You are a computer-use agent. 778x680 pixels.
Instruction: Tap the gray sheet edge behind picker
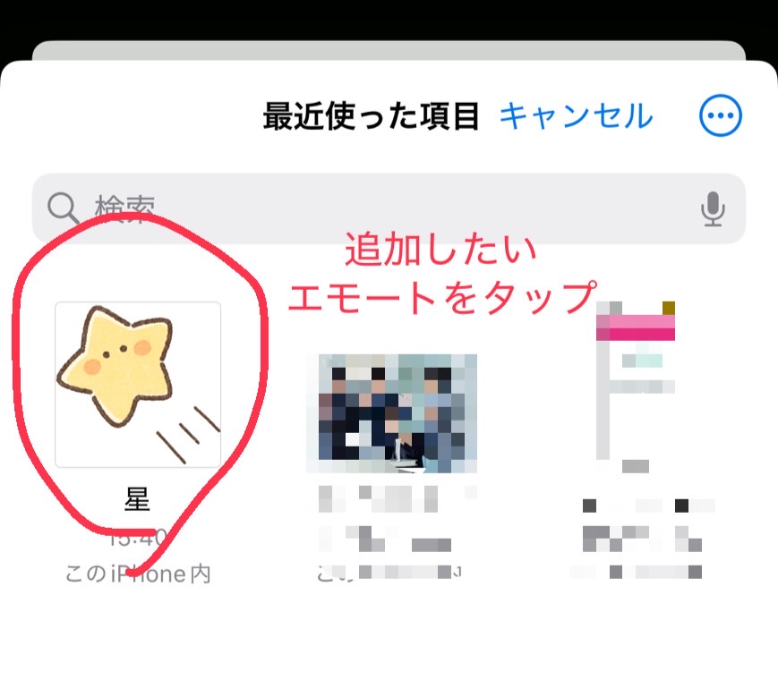389,51
